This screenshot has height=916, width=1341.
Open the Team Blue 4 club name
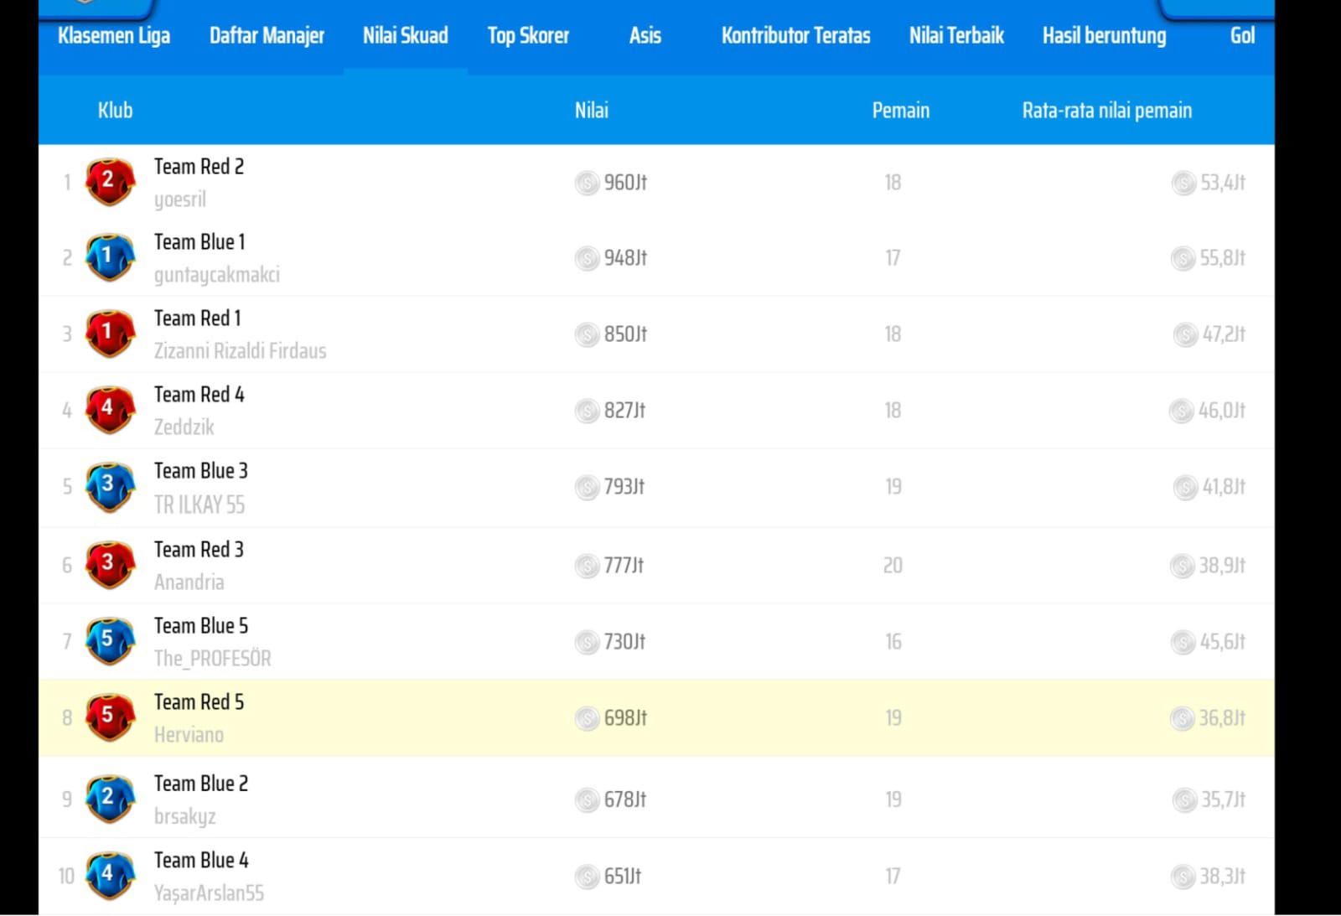(x=201, y=861)
